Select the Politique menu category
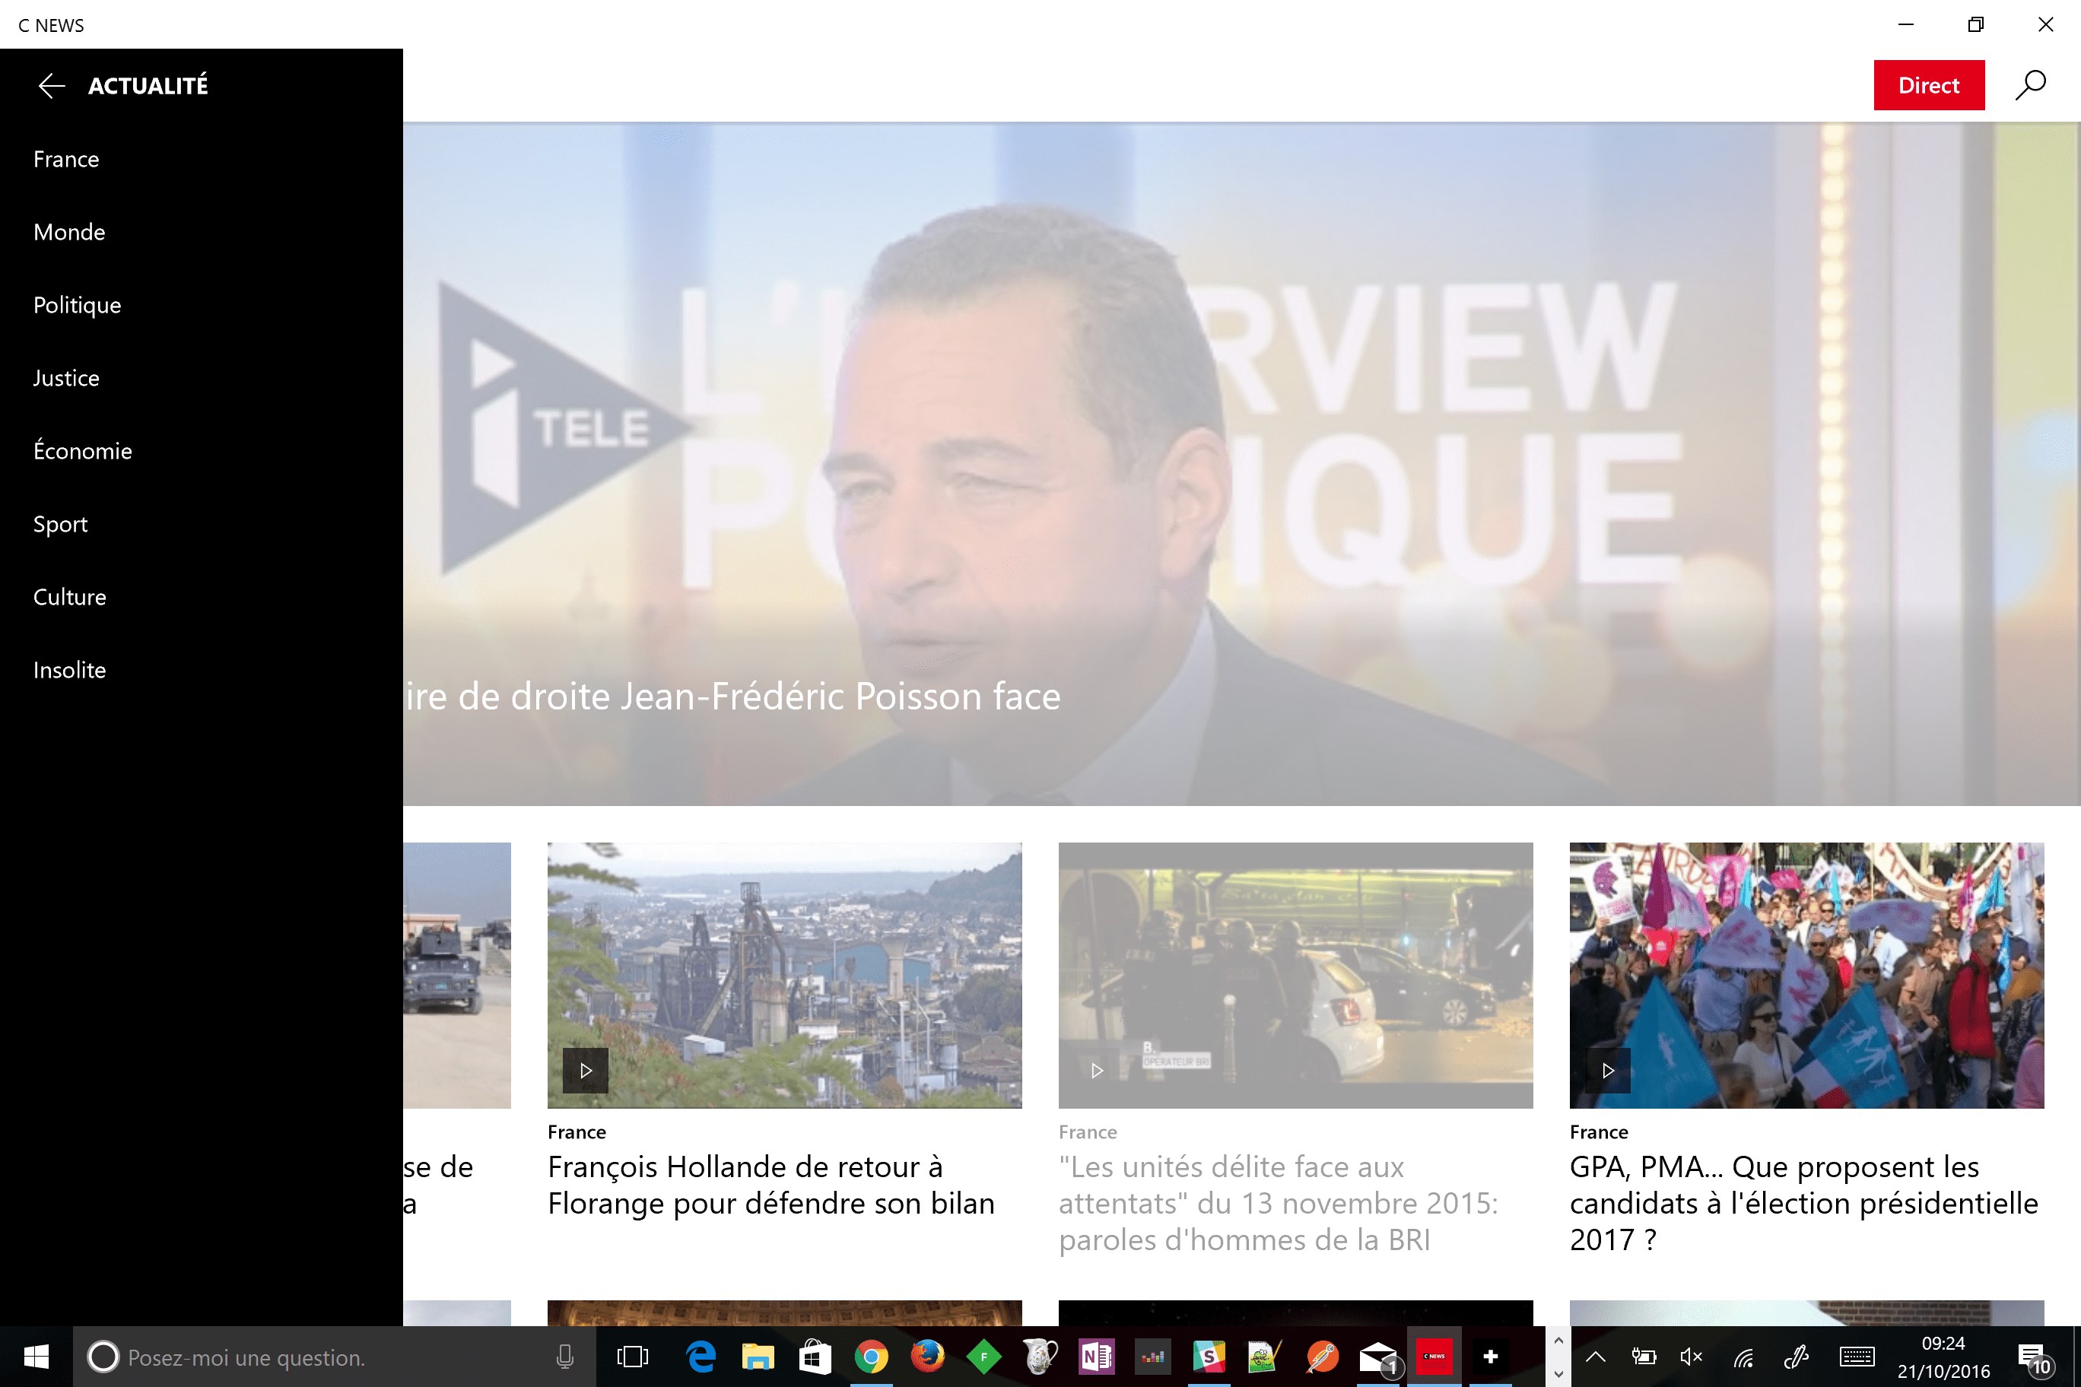2081x1387 pixels. click(77, 305)
